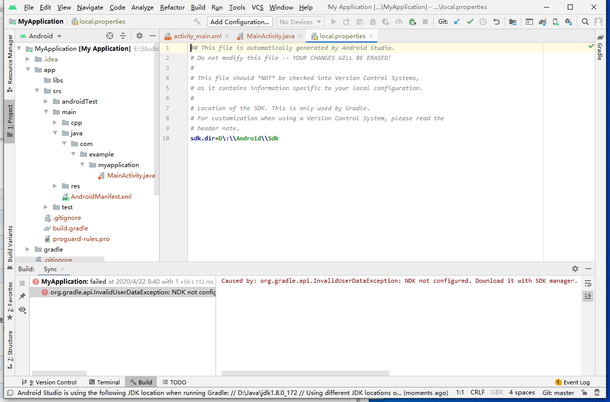Open the Terminal tool window tab
The image size is (610, 402).
pos(104,382)
